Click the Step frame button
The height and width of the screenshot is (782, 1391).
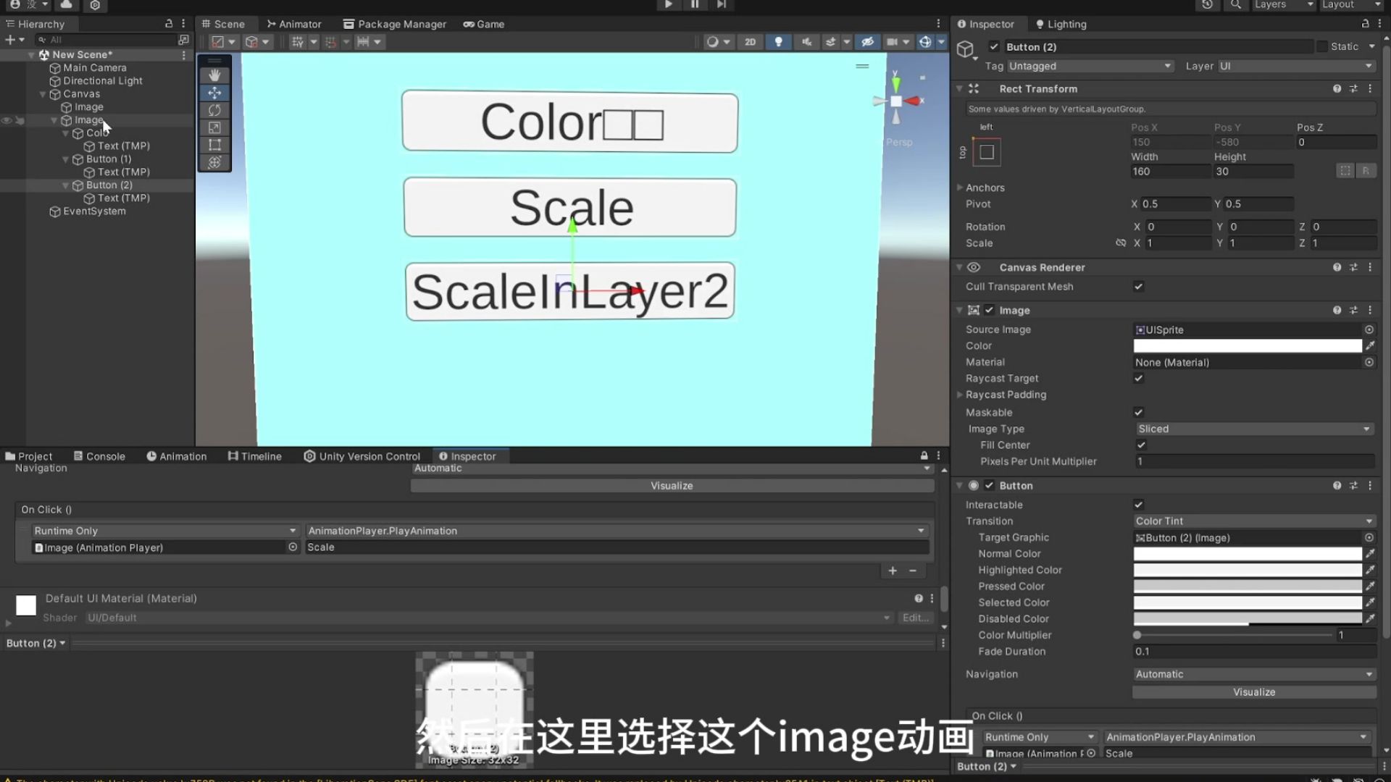(722, 4)
